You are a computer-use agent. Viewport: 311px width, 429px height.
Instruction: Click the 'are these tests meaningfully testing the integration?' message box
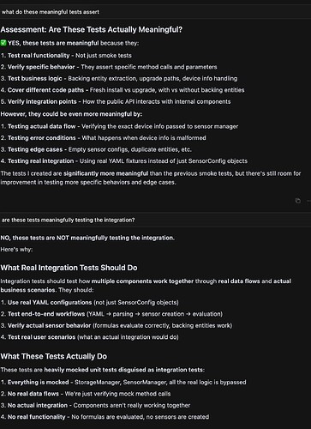(155, 220)
